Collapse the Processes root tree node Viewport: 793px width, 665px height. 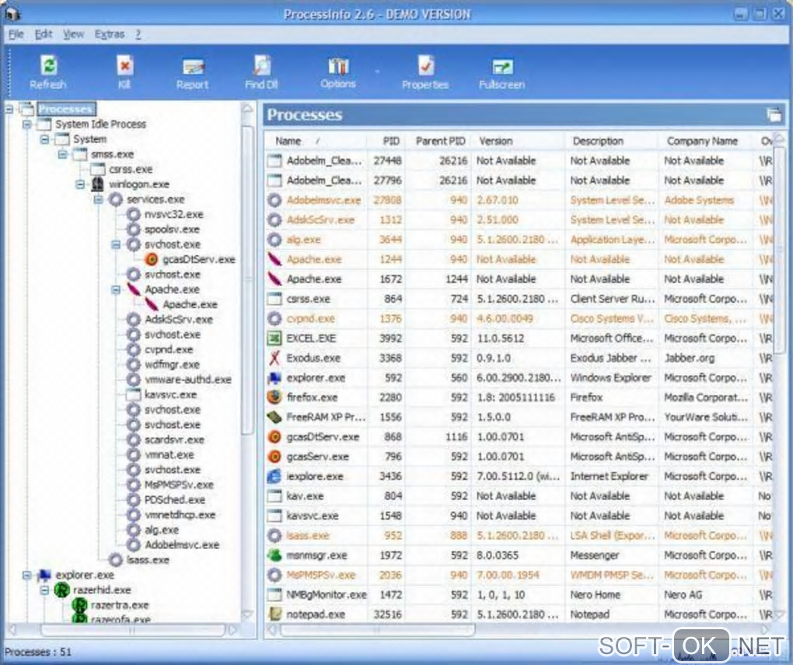[9, 109]
